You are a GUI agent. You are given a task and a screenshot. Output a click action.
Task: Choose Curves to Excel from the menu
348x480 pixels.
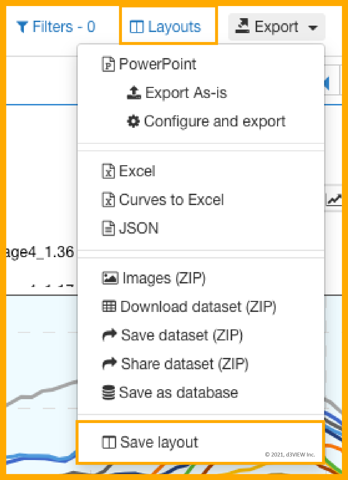point(171,199)
